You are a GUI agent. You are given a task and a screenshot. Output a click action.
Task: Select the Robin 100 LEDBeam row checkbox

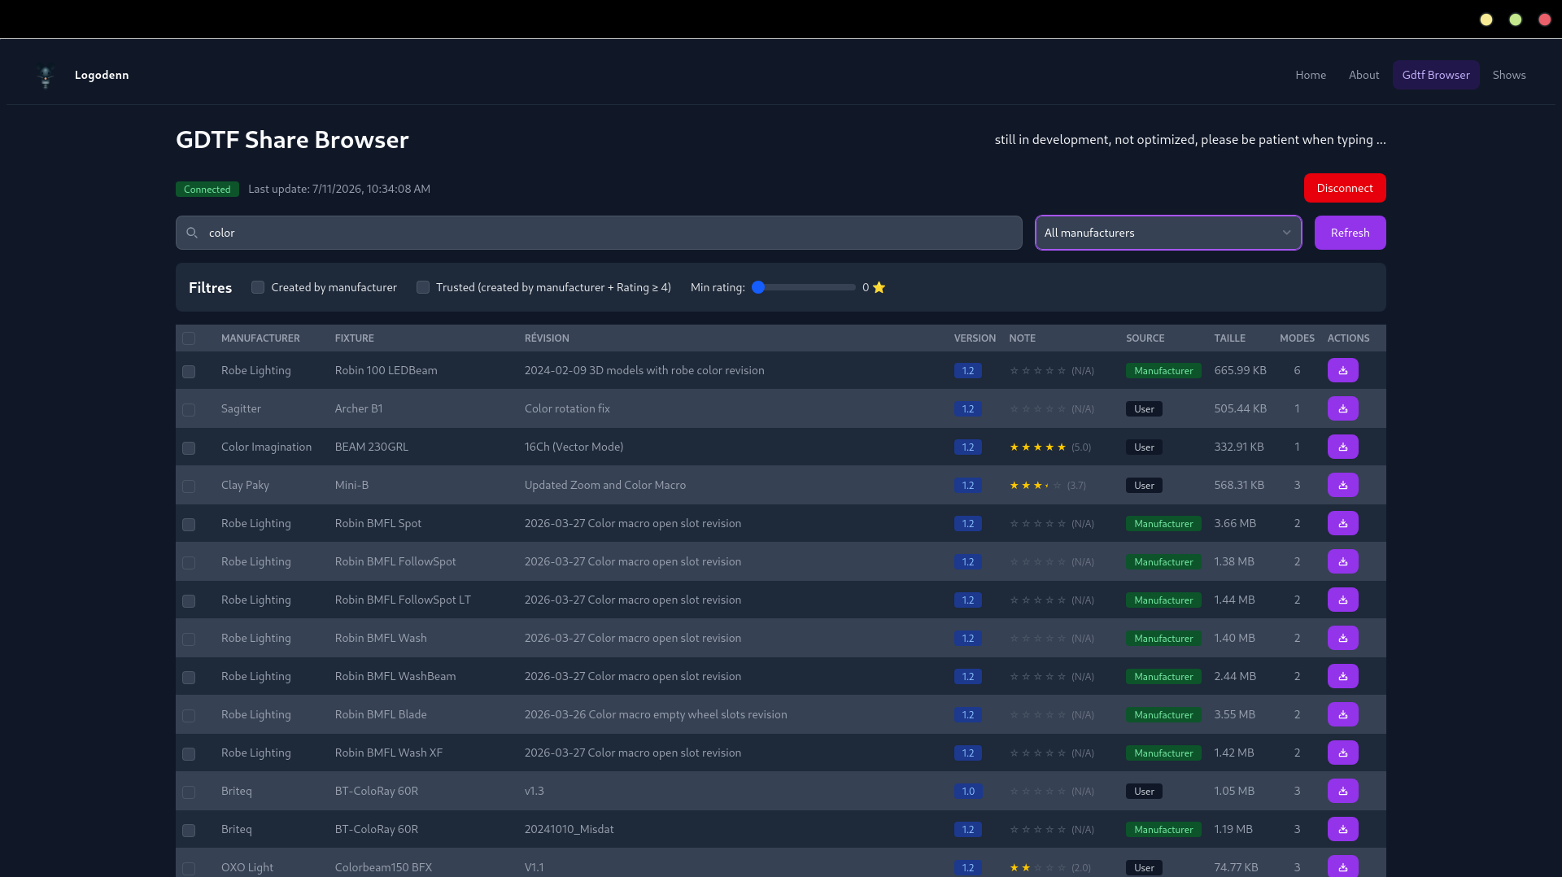189,372
